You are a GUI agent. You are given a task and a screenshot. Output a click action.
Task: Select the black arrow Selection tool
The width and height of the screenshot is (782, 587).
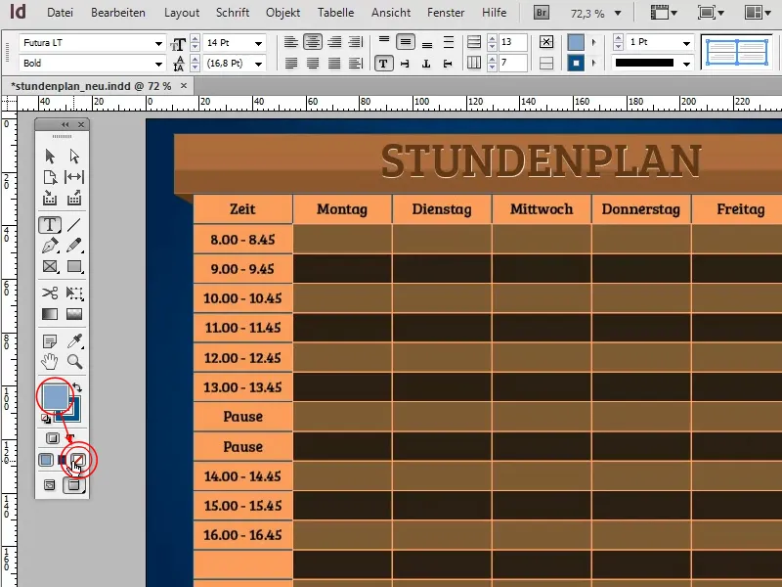point(50,157)
